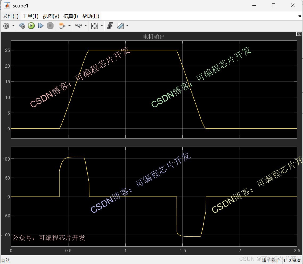Click the dock scope arrow at menu bar right
Image resolution: width=303 pixels, height=264 pixels.
click(x=299, y=16)
